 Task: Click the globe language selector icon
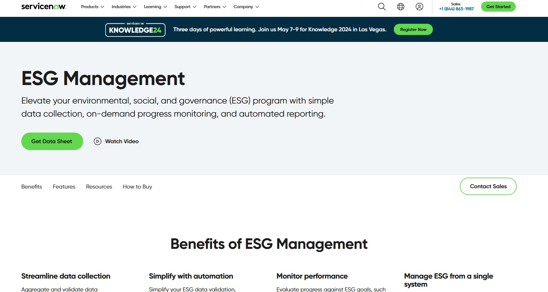(x=400, y=7)
